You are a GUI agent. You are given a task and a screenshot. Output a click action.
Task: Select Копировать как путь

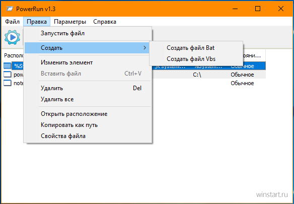click(x=88, y=125)
